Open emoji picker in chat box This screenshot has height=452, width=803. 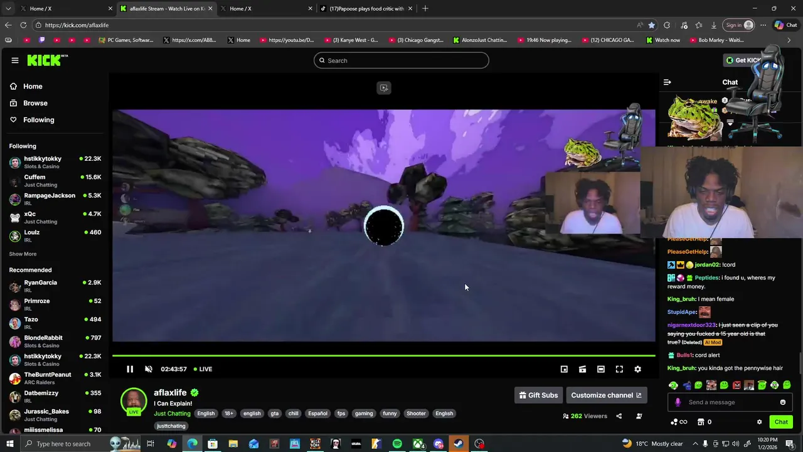tap(783, 402)
